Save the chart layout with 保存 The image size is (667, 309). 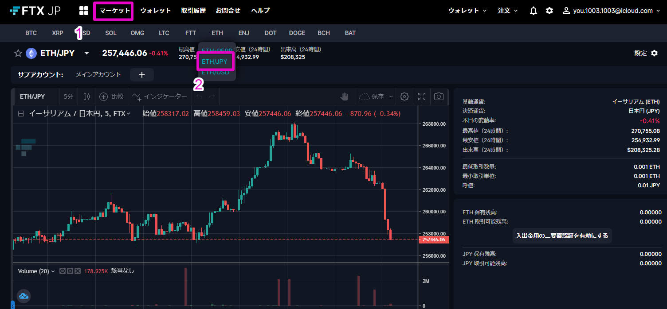(371, 97)
